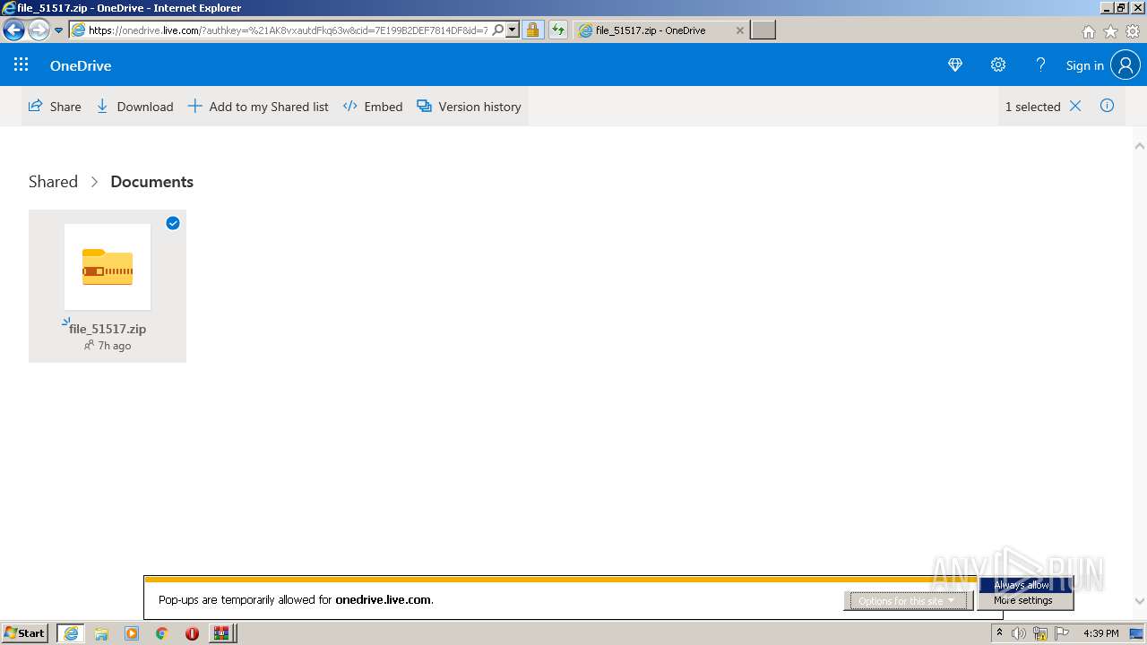1147x645 pixels.
Task: Show hidden tray icons arrow
Action: (999, 633)
